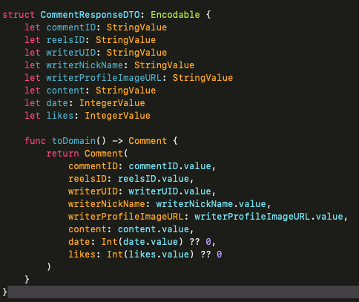Image resolution: width=359 pixels, height=302 pixels.
Task: Click Int(likes.value) expression
Action: (x=151, y=255)
